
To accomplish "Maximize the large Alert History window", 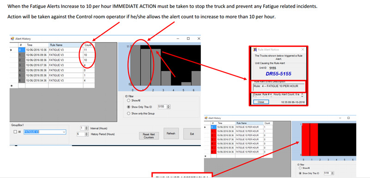I will pyautogui.click(x=188, y=38).
